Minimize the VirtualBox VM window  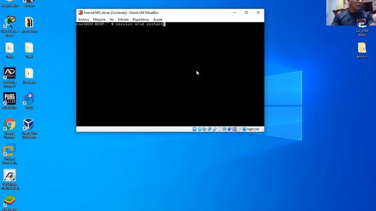click(x=234, y=12)
